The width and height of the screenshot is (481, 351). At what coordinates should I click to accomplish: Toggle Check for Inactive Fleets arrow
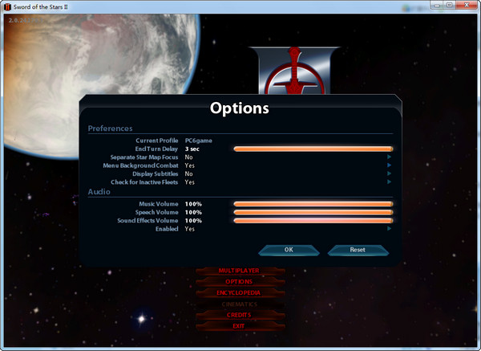pos(389,182)
